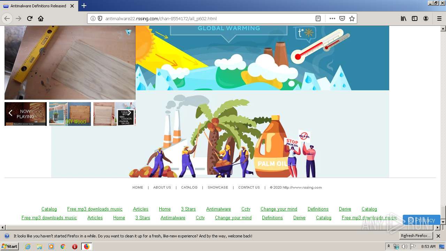Image resolution: width=446 pixels, height=251 pixels.
Task: Open the Derive link in first row
Action: [x=345, y=209]
